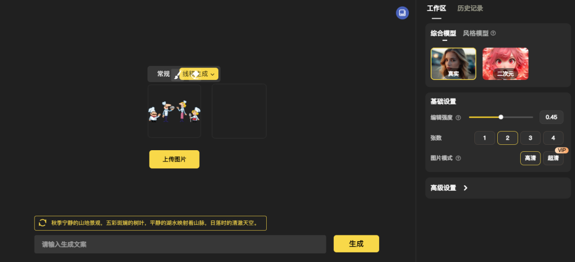This screenshot has height=262, width=575.
Task: Switch to the 风格模型 tab
Action: pyautogui.click(x=475, y=34)
